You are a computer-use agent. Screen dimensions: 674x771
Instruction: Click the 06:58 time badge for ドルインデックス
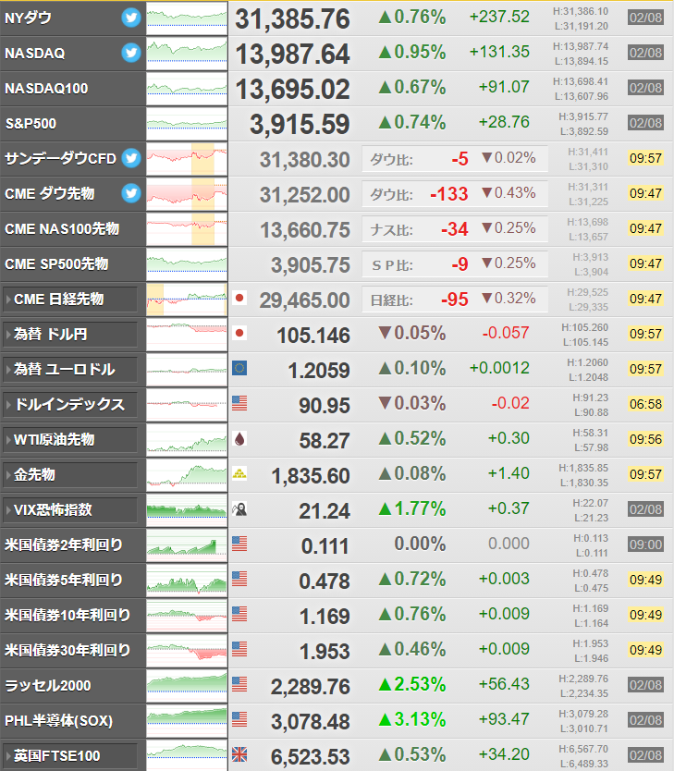(x=645, y=404)
